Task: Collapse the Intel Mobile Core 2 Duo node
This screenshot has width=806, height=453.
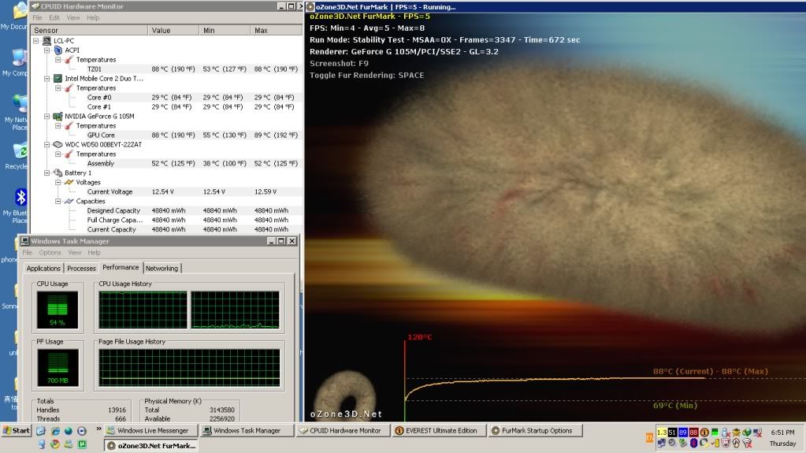Action: [x=46, y=79]
